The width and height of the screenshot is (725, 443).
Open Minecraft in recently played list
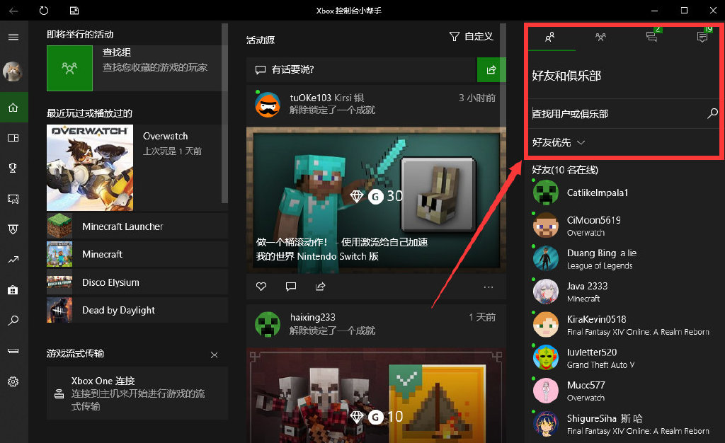click(x=137, y=254)
